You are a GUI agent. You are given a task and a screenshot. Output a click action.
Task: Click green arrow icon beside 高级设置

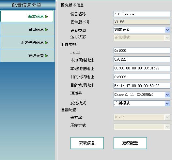(47, 56)
